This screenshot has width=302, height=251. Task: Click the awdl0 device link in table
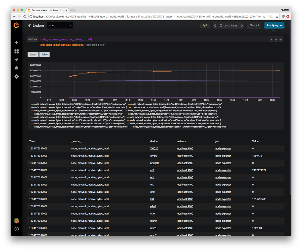point(154,156)
